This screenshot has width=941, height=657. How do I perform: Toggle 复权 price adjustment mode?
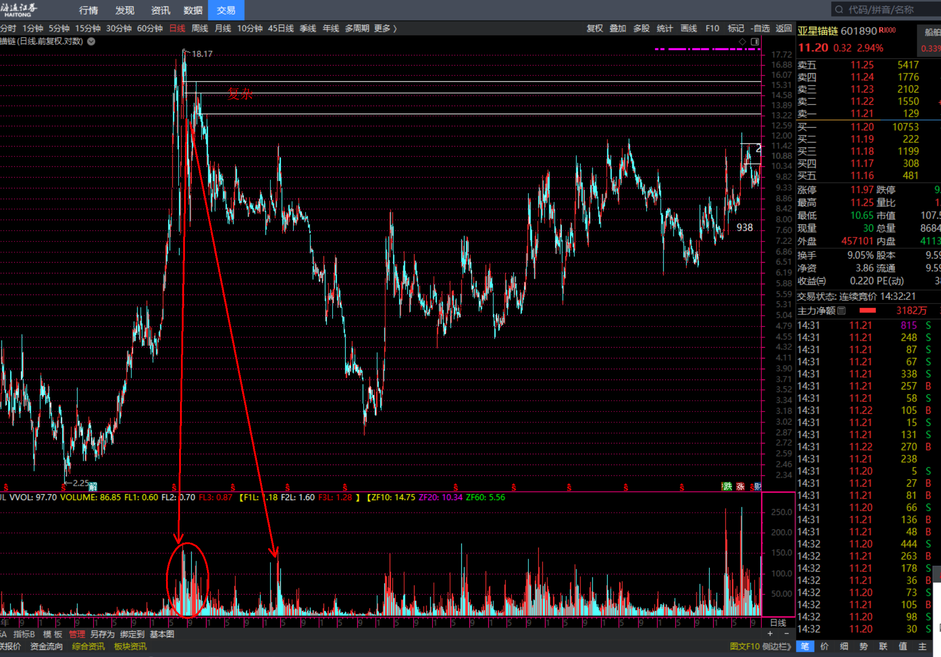(x=594, y=29)
